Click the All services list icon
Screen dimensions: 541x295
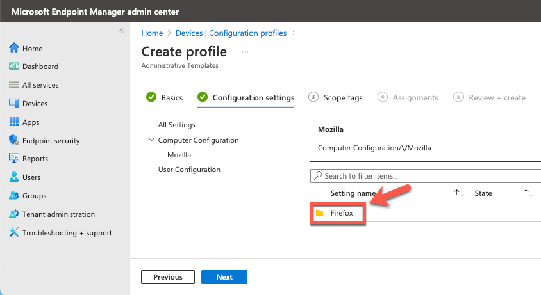[x=14, y=84]
